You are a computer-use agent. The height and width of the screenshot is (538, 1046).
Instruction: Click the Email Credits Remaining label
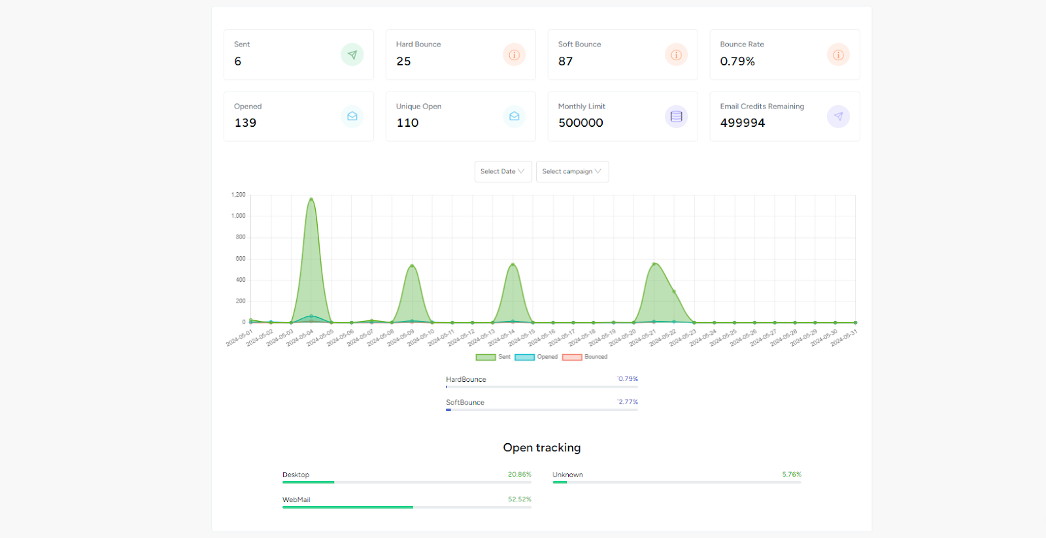pos(762,107)
